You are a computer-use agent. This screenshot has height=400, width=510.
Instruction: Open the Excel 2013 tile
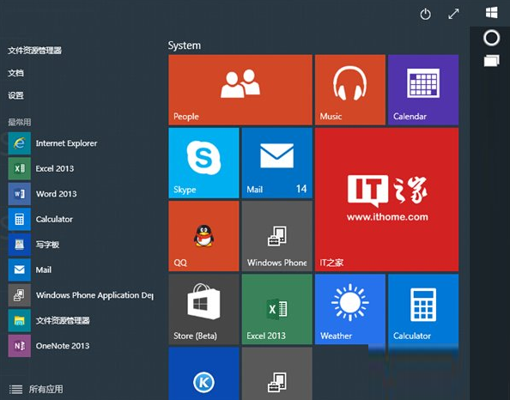click(276, 309)
